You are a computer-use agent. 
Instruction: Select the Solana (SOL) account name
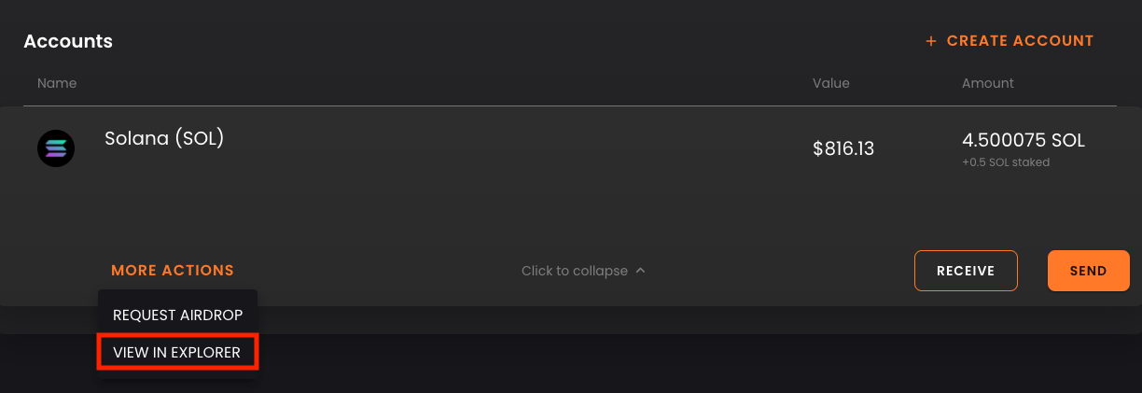(164, 138)
